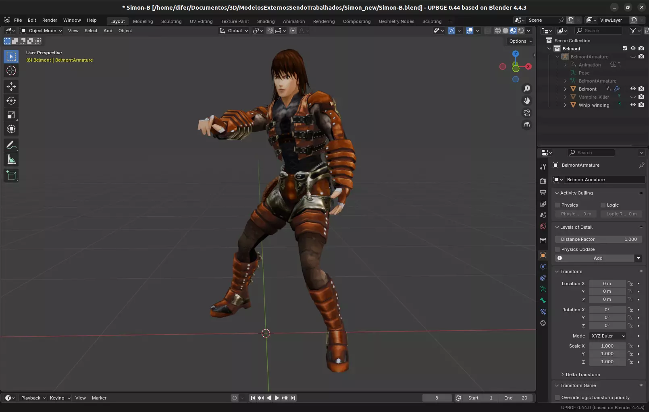
Task: Hide Whip_winding in viewport
Action: pos(633,105)
